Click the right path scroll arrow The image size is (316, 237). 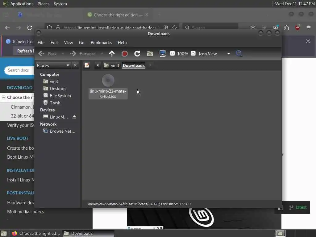coord(150,65)
